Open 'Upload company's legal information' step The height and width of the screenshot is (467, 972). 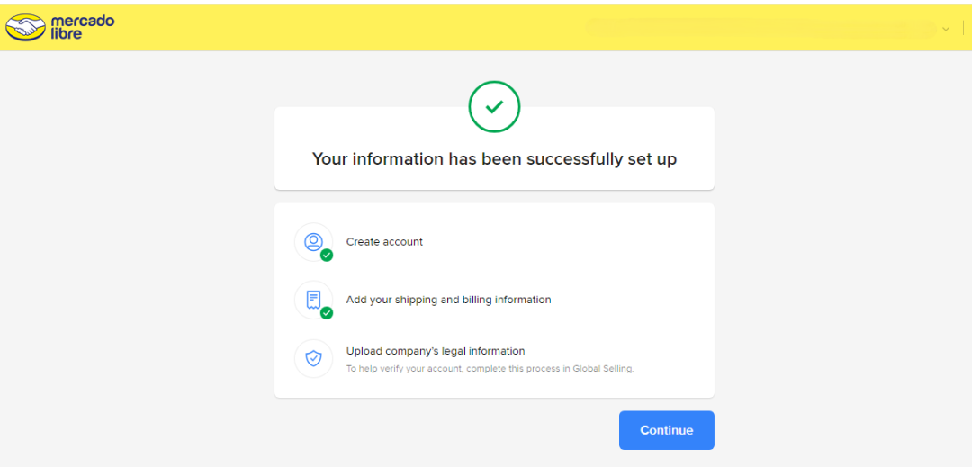point(436,351)
